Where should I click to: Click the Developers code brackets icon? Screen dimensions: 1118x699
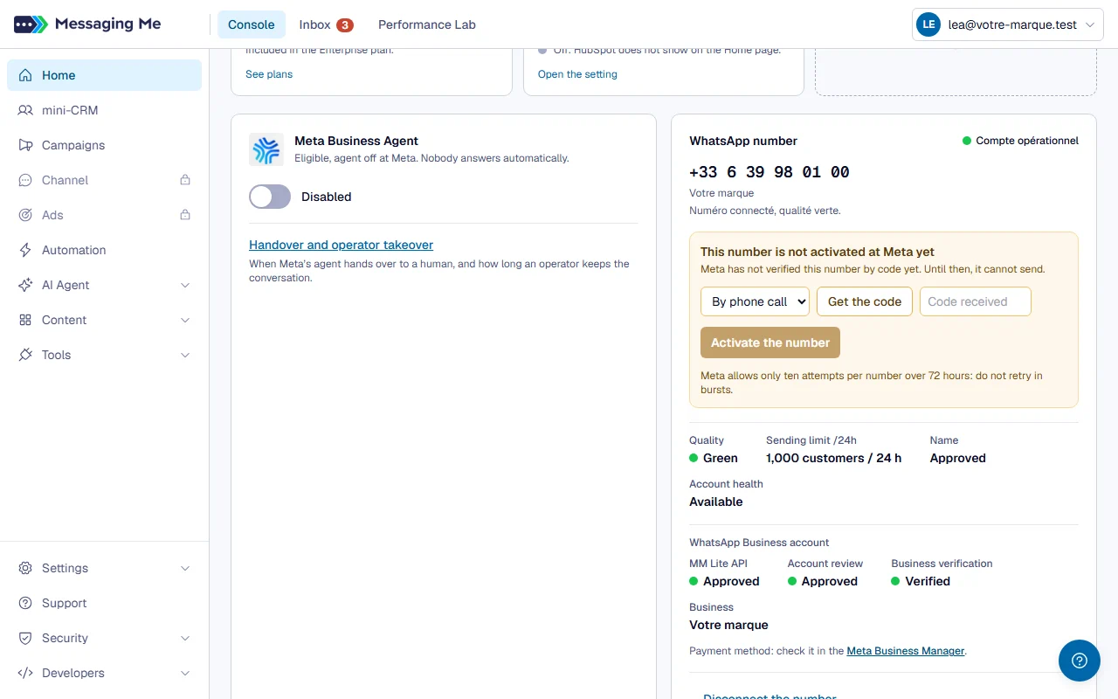pyautogui.click(x=25, y=673)
